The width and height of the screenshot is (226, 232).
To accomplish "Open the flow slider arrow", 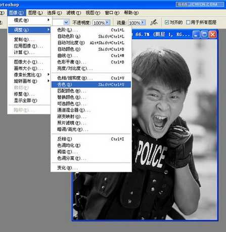I will (x=143, y=22).
